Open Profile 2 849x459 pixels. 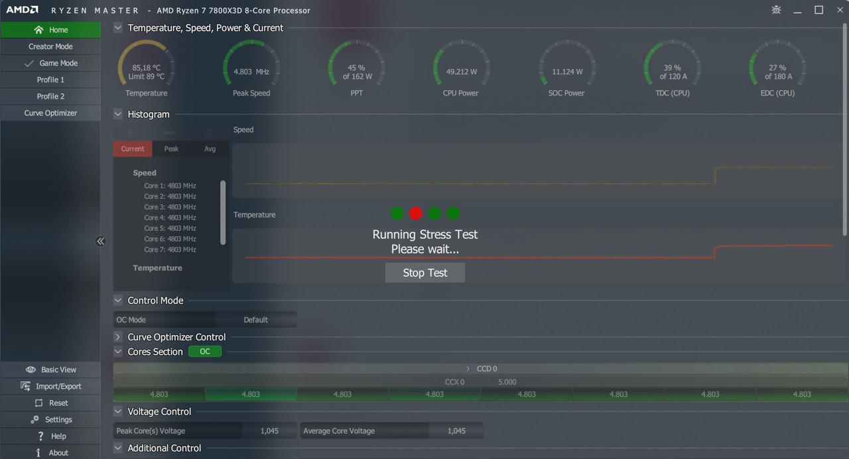pos(50,96)
